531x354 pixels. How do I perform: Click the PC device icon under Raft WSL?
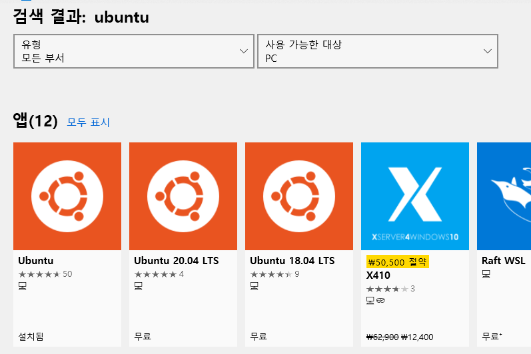[486, 274]
